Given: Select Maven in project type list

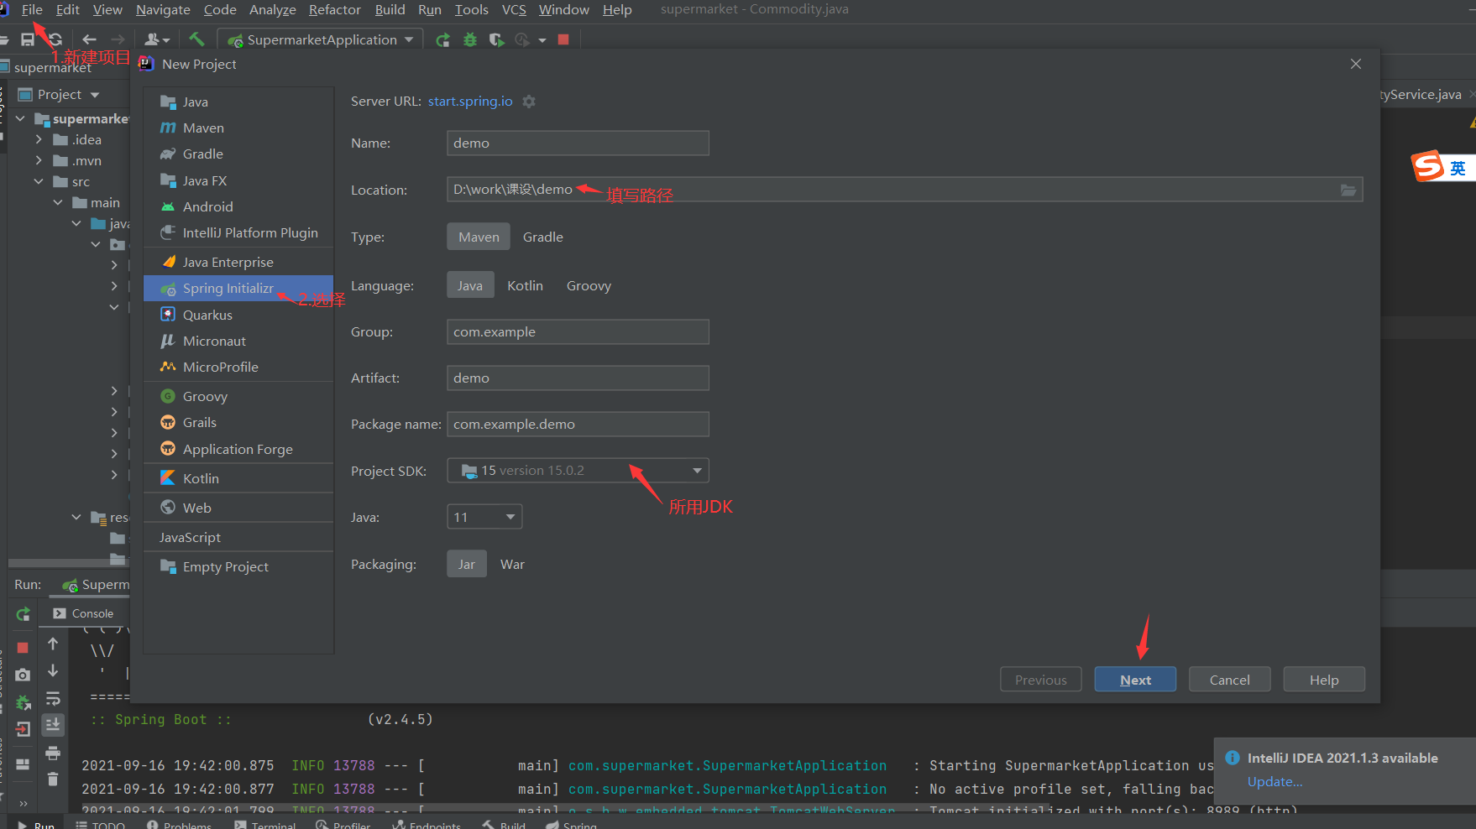Looking at the screenshot, I should (238, 128).
